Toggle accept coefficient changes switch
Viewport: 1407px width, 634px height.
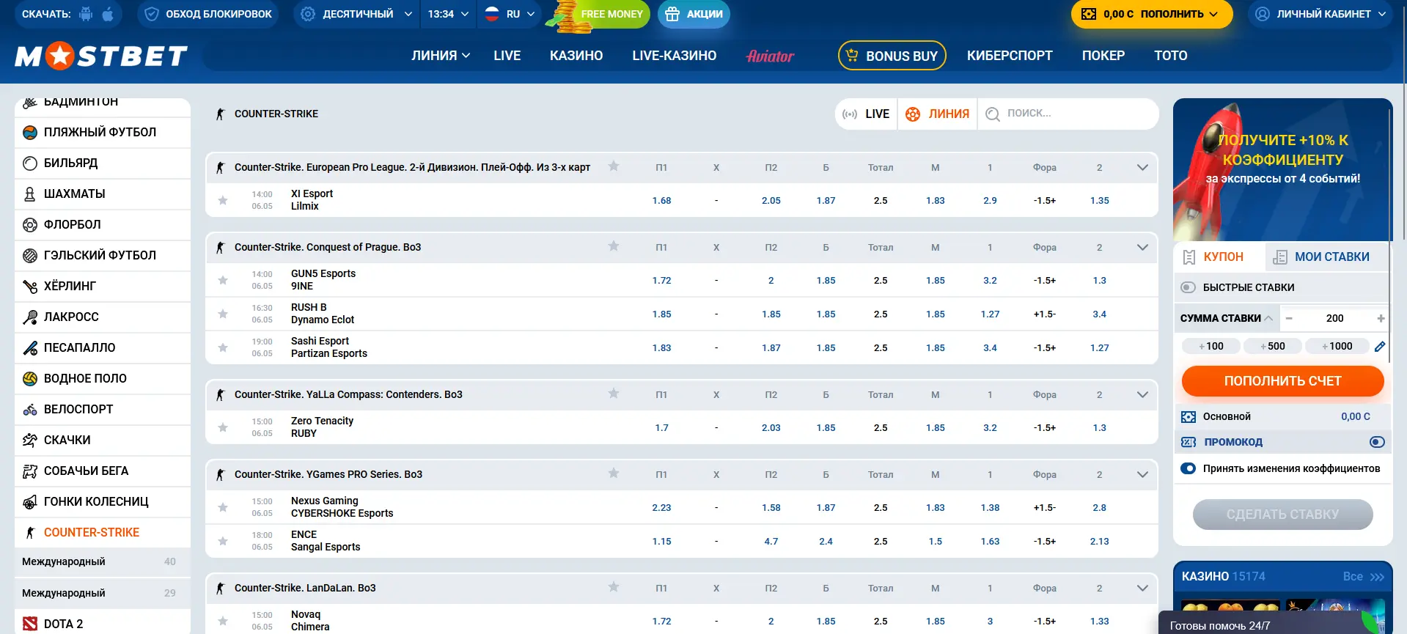(1189, 468)
